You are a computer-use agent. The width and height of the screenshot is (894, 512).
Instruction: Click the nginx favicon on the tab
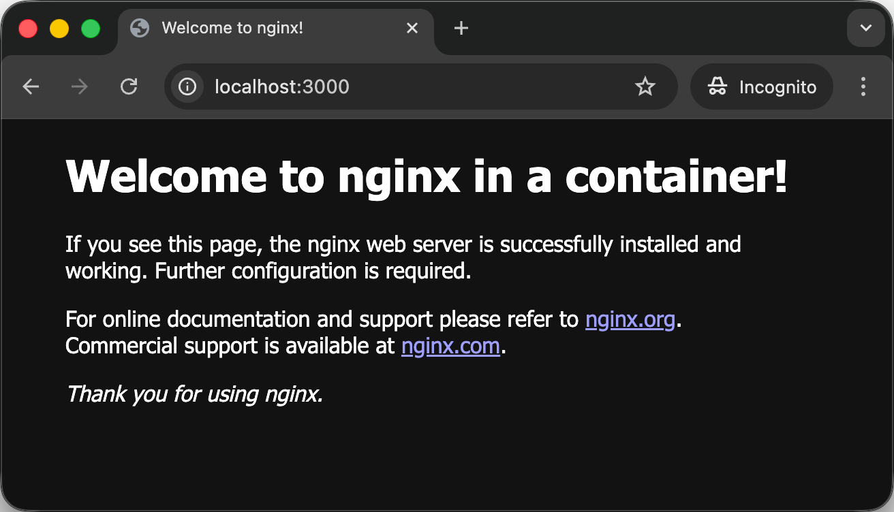click(140, 28)
